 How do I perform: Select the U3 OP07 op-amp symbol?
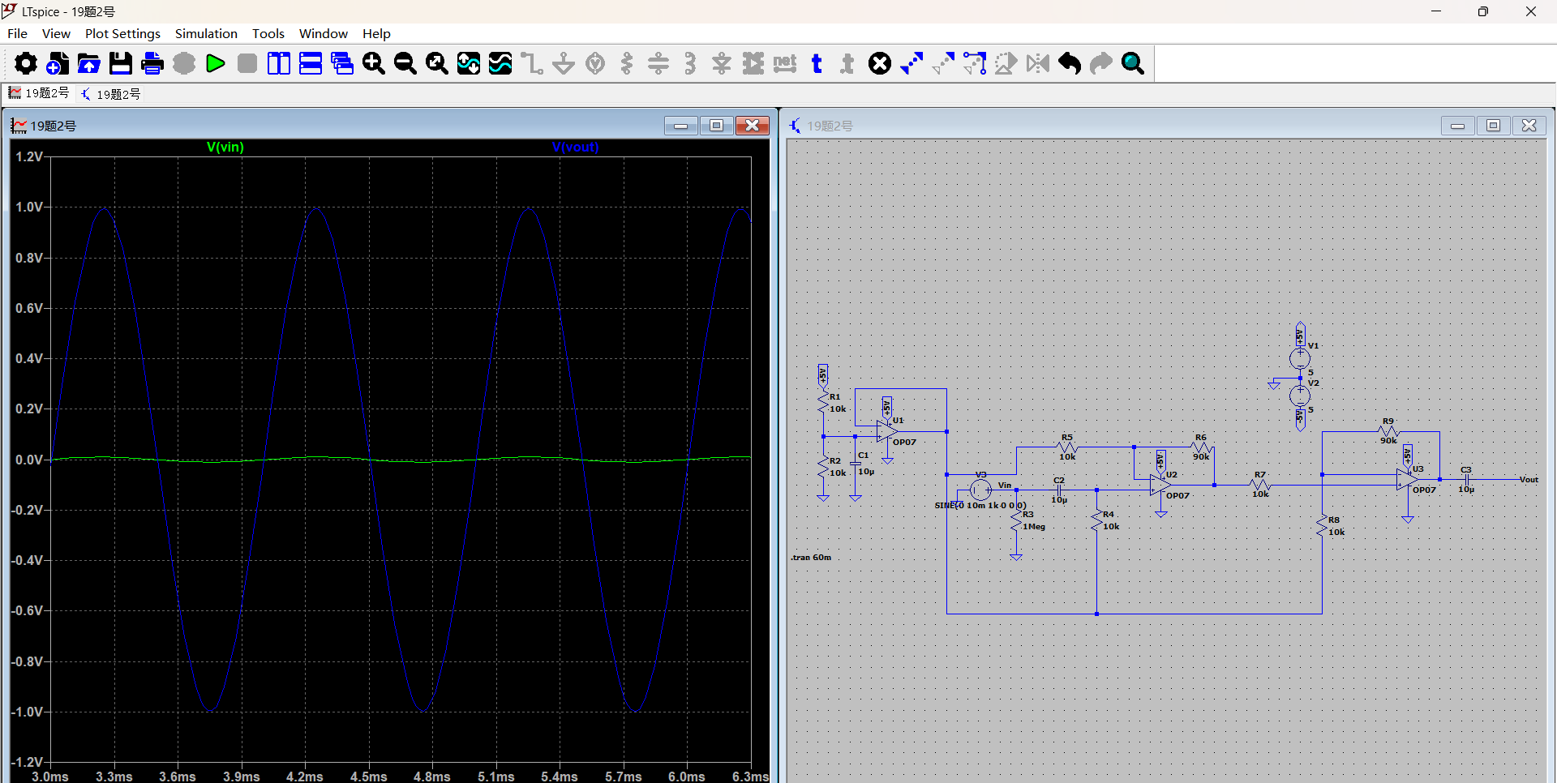pyautogui.click(x=1407, y=480)
